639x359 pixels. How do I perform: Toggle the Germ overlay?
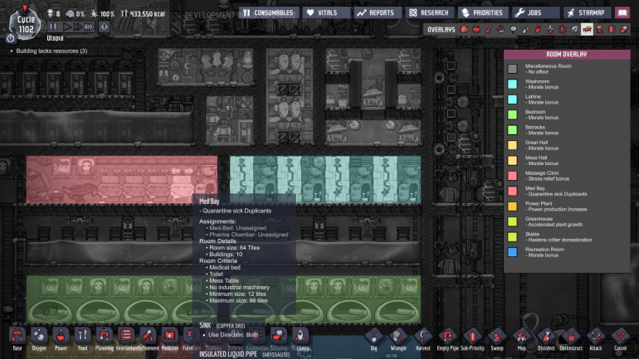(x=563, y=29)
